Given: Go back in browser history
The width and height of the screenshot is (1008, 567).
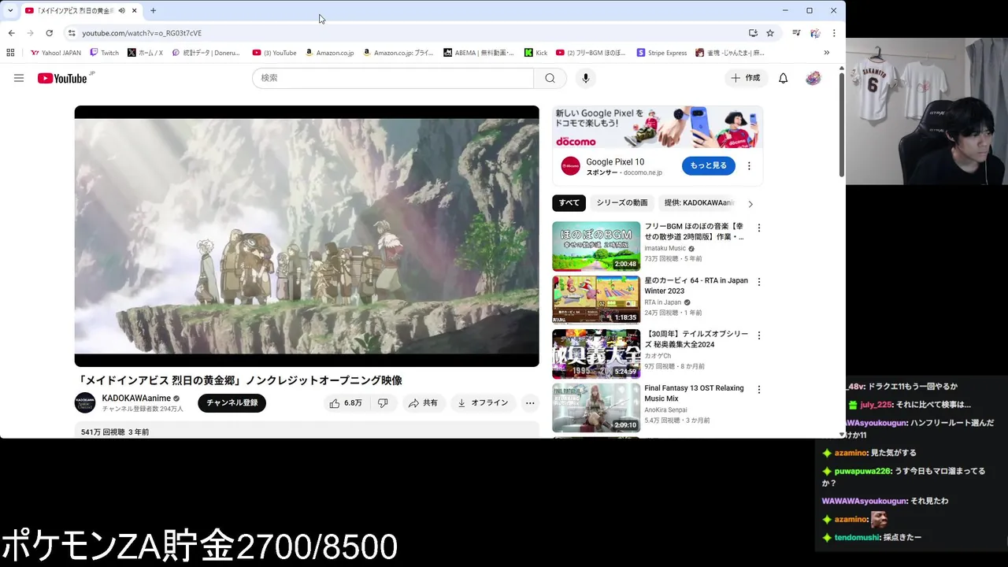Looking at the screenshot, I should pyautogui.click(x=11, y=33).
